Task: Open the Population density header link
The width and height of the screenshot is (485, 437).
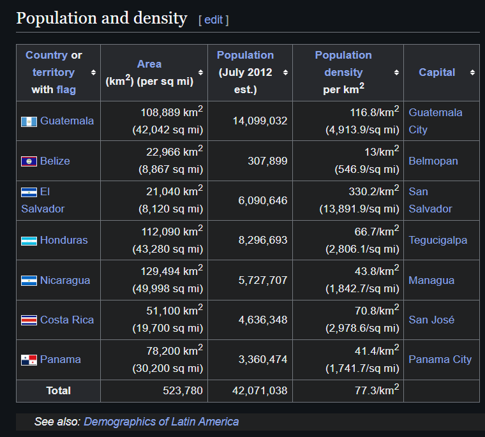Action: coord(343,64)
